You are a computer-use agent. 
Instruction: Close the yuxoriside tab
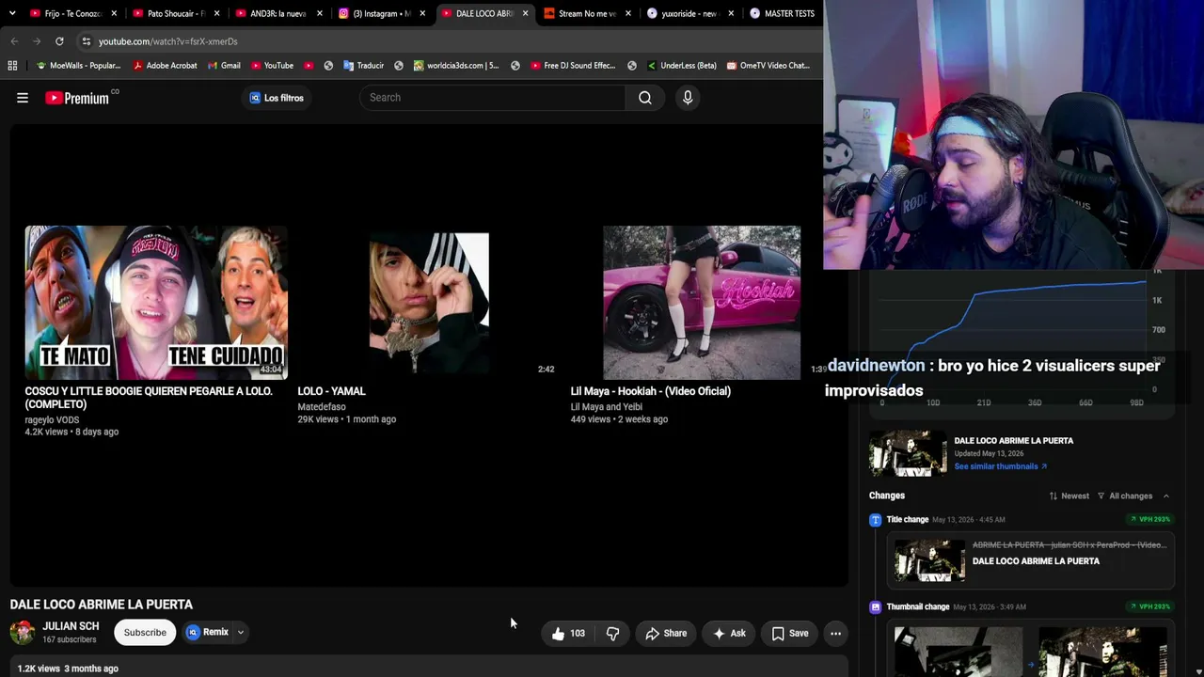click(x=731, y=14)
